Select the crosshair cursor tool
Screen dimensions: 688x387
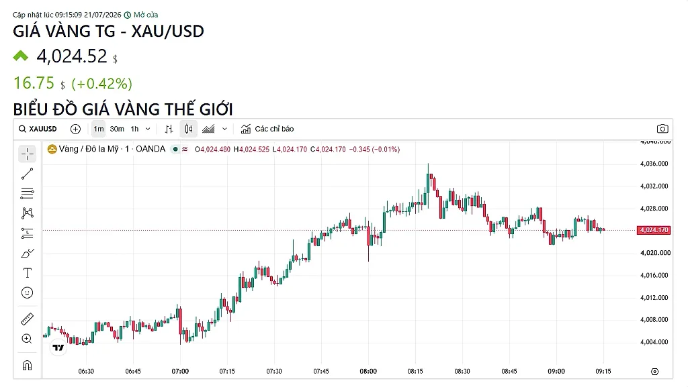(x=27, y=154)
